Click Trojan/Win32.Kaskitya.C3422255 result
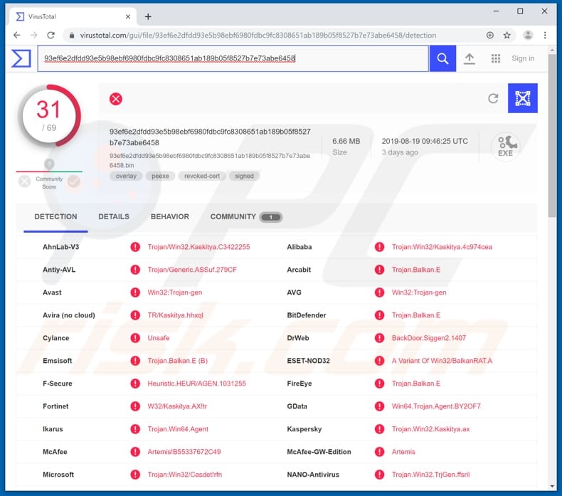The height and width of the screenshot is (496, 562). (x=198, y=247)
